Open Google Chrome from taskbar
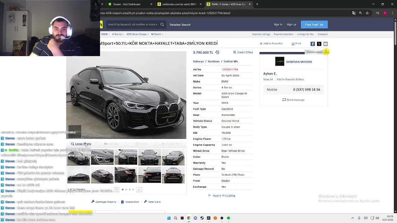Screen dimensions: 397x223 189,218
